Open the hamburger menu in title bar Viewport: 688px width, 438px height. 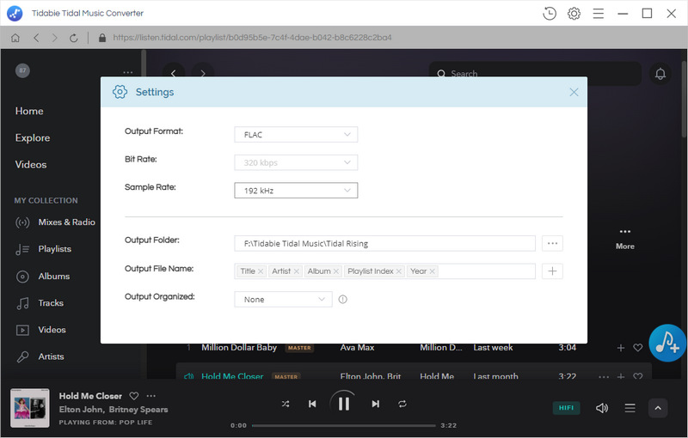599,14
